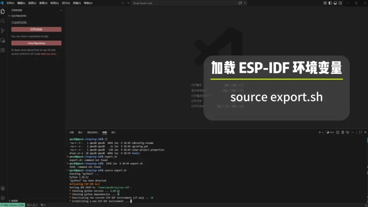
Task: Toggle the bottom panel visibility
Action: [x=335, y=3]
